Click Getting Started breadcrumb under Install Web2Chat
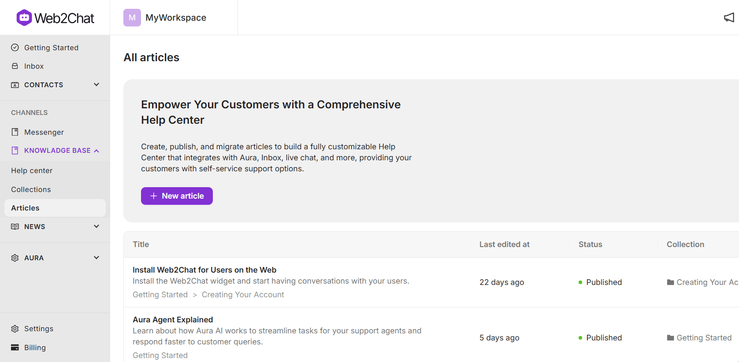The image size is (739, 362). (160, 295)
